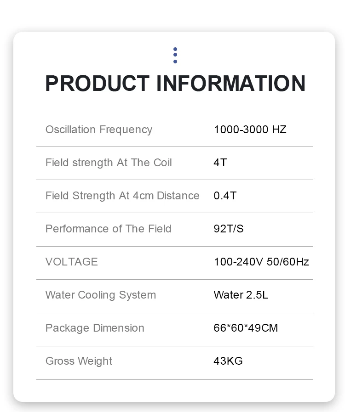Click the vertical three-dot icon above the heading

click(x=175, y=55)
